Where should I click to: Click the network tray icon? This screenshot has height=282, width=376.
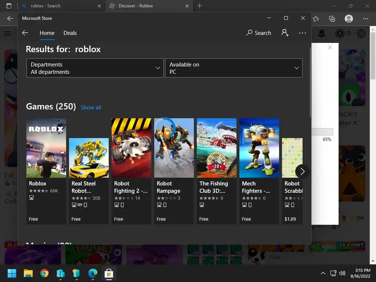tap(333, 273)
